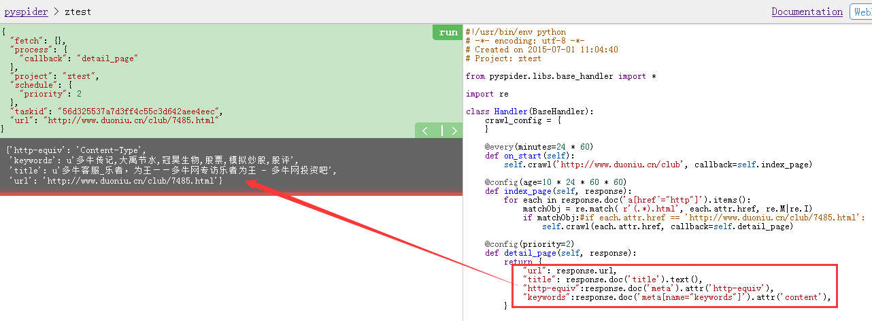The width and height of the screenshot is (872, 321).
Task: Click the '# Project: ztest' comment line
Action: pos(504,58)
